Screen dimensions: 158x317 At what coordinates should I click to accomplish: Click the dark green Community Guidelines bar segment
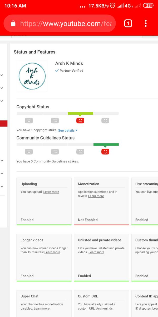[x=106, y=144]
